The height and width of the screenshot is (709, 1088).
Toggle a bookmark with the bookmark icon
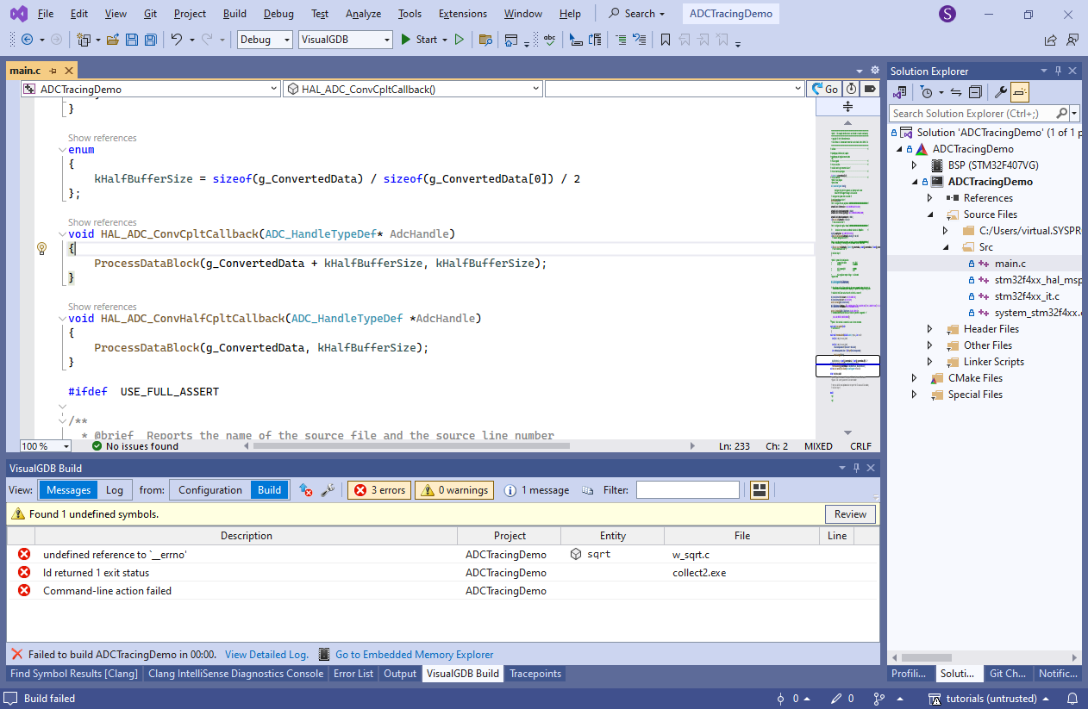point(666,40)
